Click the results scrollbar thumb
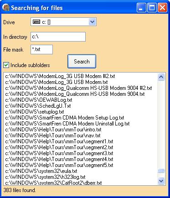The image size is (170, 198). [161, 171]
